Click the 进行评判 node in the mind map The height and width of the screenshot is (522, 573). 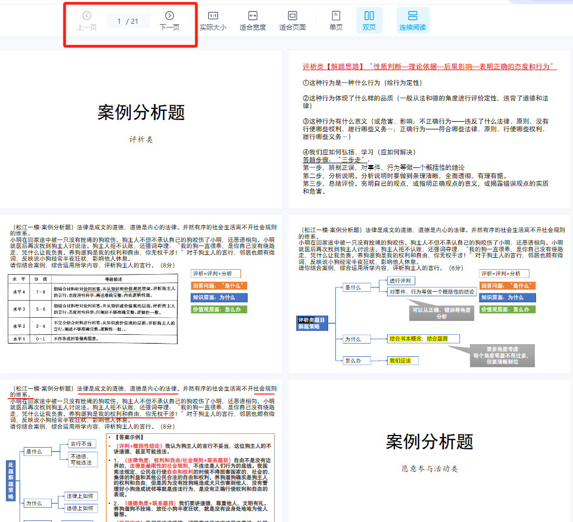pyautogui.click(x=401, y=280)
